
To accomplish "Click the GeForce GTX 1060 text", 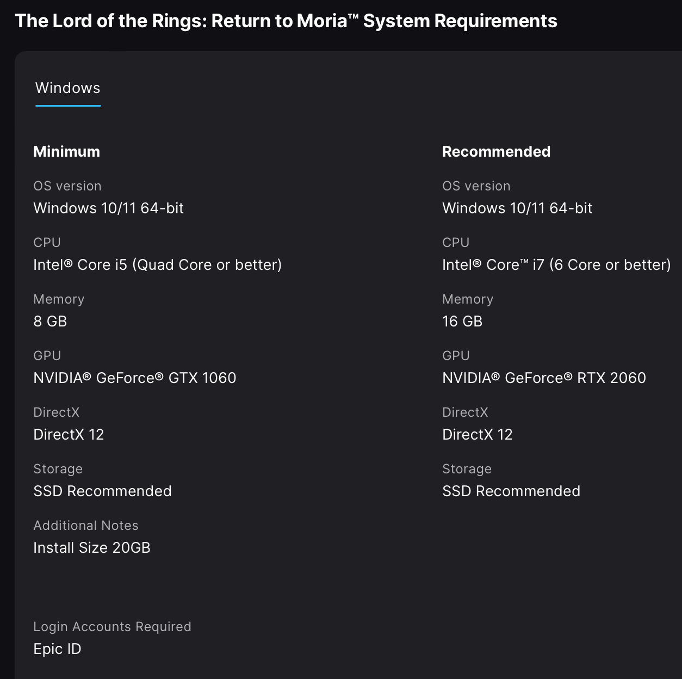I will click(x=135, y=378).
